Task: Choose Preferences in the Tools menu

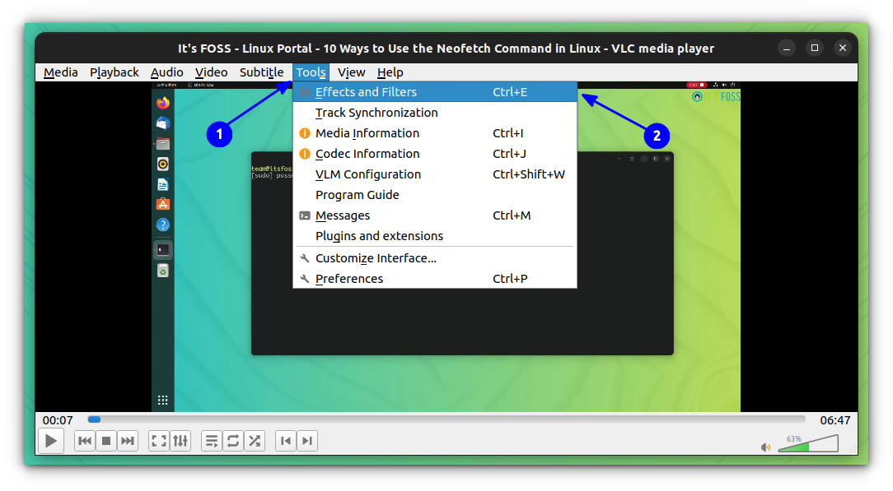Action: pos(349,278)
